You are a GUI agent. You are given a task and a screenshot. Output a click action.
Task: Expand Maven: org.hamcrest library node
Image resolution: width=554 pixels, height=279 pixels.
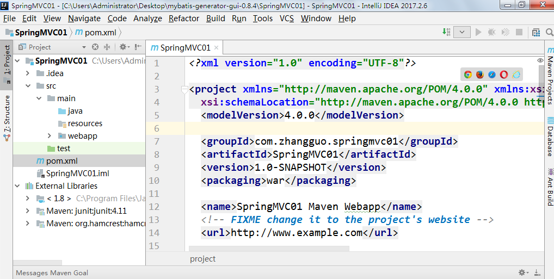tap(28, 224)
